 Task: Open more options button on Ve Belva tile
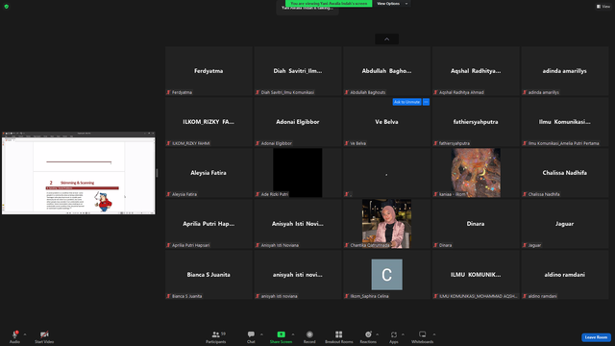pos(426,102)
